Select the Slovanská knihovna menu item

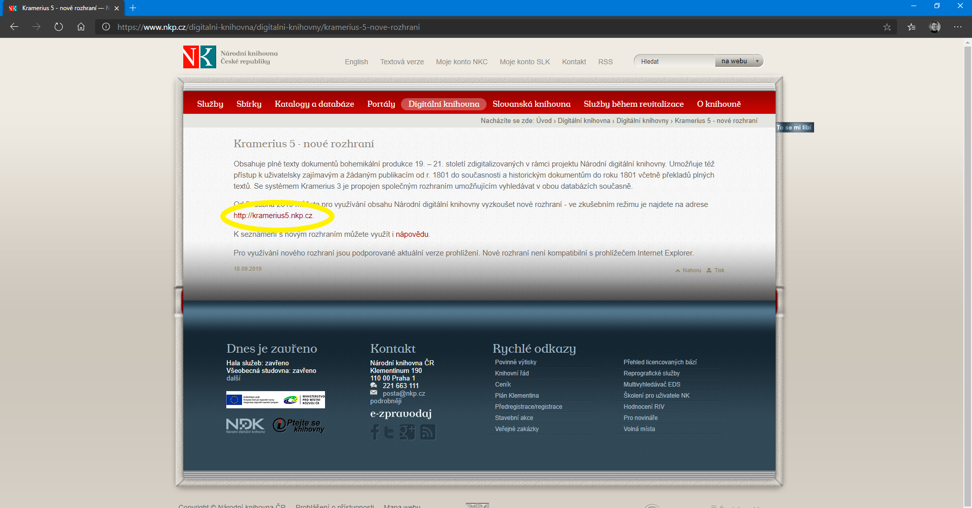pyautogui.click(x=531, y=104)
